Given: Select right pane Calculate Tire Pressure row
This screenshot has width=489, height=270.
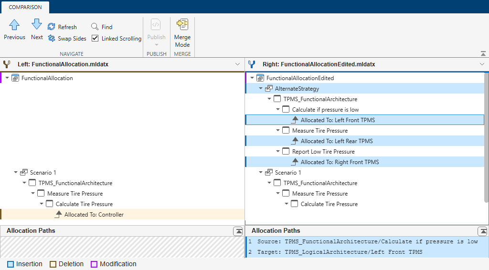Looking at the screenshot, I should coord(365,204).
